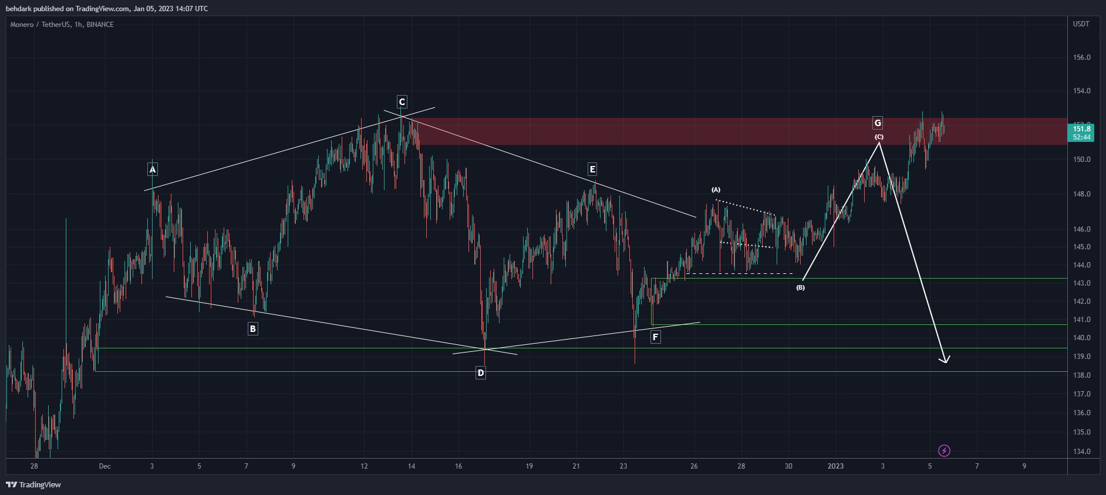Click 148.0 on the price axis
The height and width of the screenshot is (495, 1106).
pos(1081,194)
